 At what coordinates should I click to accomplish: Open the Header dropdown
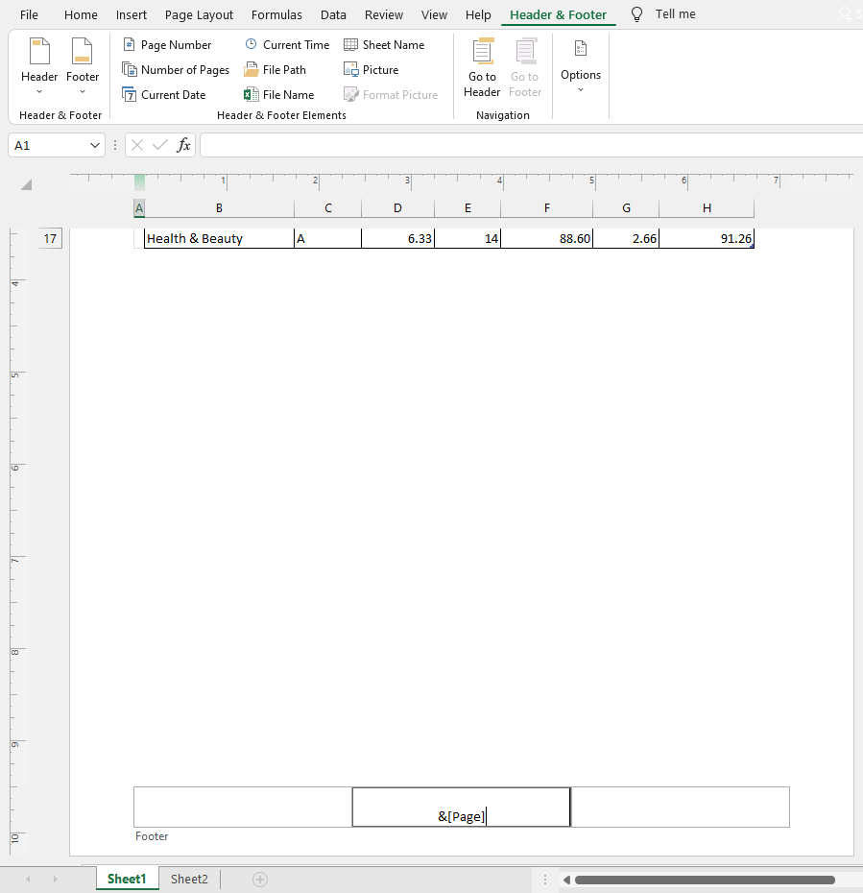click(x=38, y=65)
